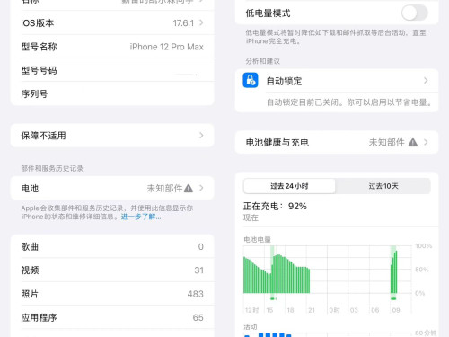
Task: Toggle the 低电量模式 switch
Action: (414, 13)
